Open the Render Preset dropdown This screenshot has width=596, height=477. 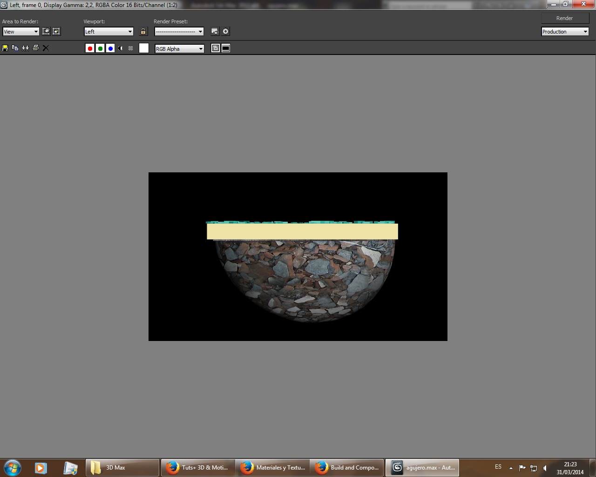(179, 32)
